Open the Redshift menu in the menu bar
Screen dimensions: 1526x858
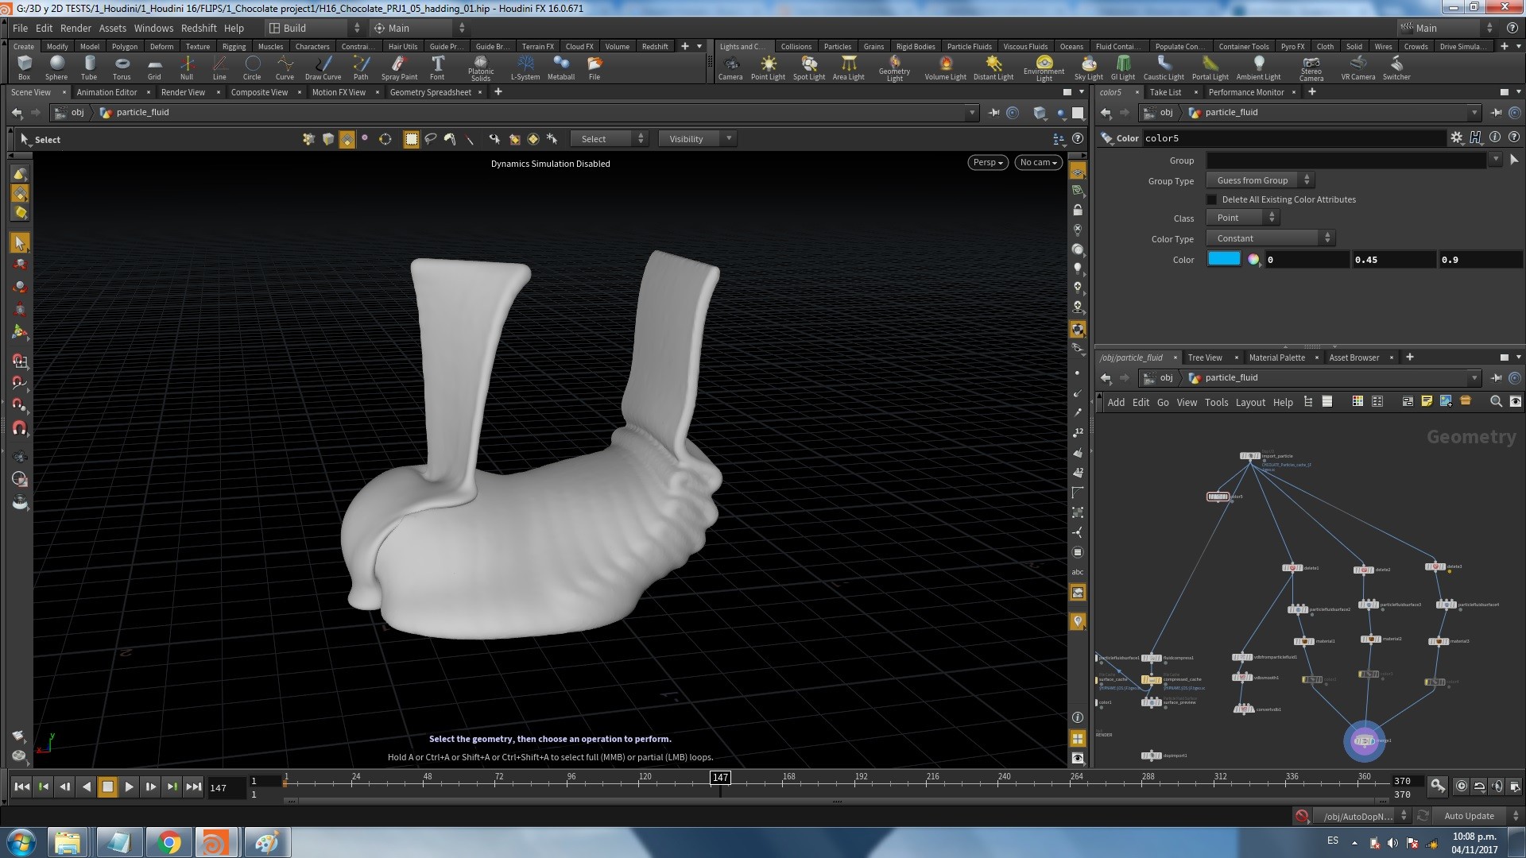199,28
